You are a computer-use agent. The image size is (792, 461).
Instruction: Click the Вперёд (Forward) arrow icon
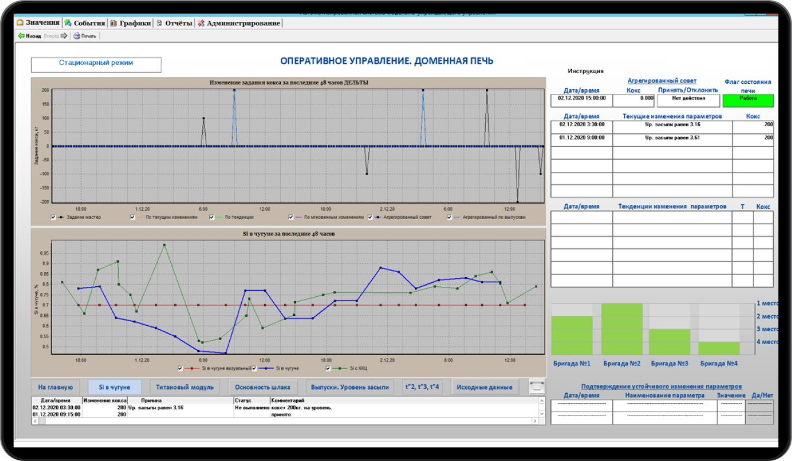pos(64,35)
